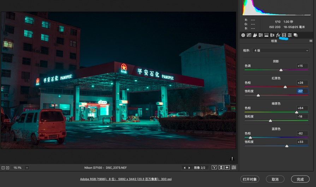This screenshot has width=316, height=187.
Task: Click the 阴影 色调 tint slider handle
Action: point(281,70)
